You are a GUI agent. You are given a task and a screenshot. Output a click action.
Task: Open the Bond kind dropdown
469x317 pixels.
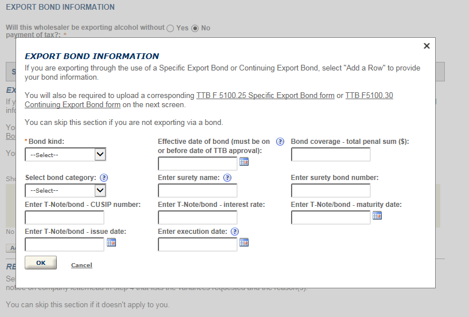click(65, 154)
